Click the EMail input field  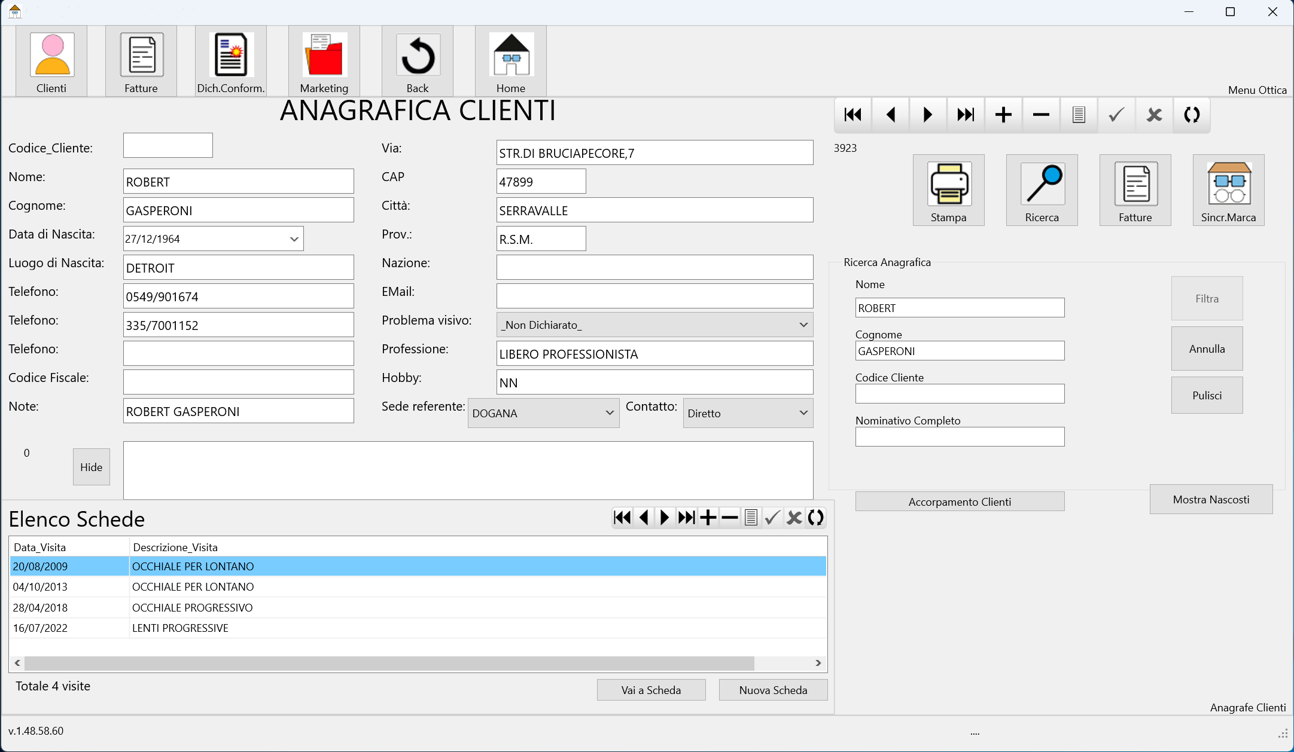[x=655, y=296]
